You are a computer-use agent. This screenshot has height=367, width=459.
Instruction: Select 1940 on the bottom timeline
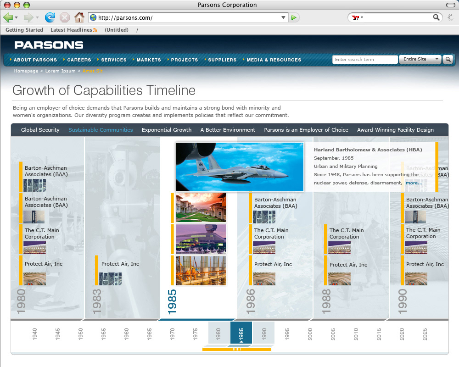click(34, 334)
